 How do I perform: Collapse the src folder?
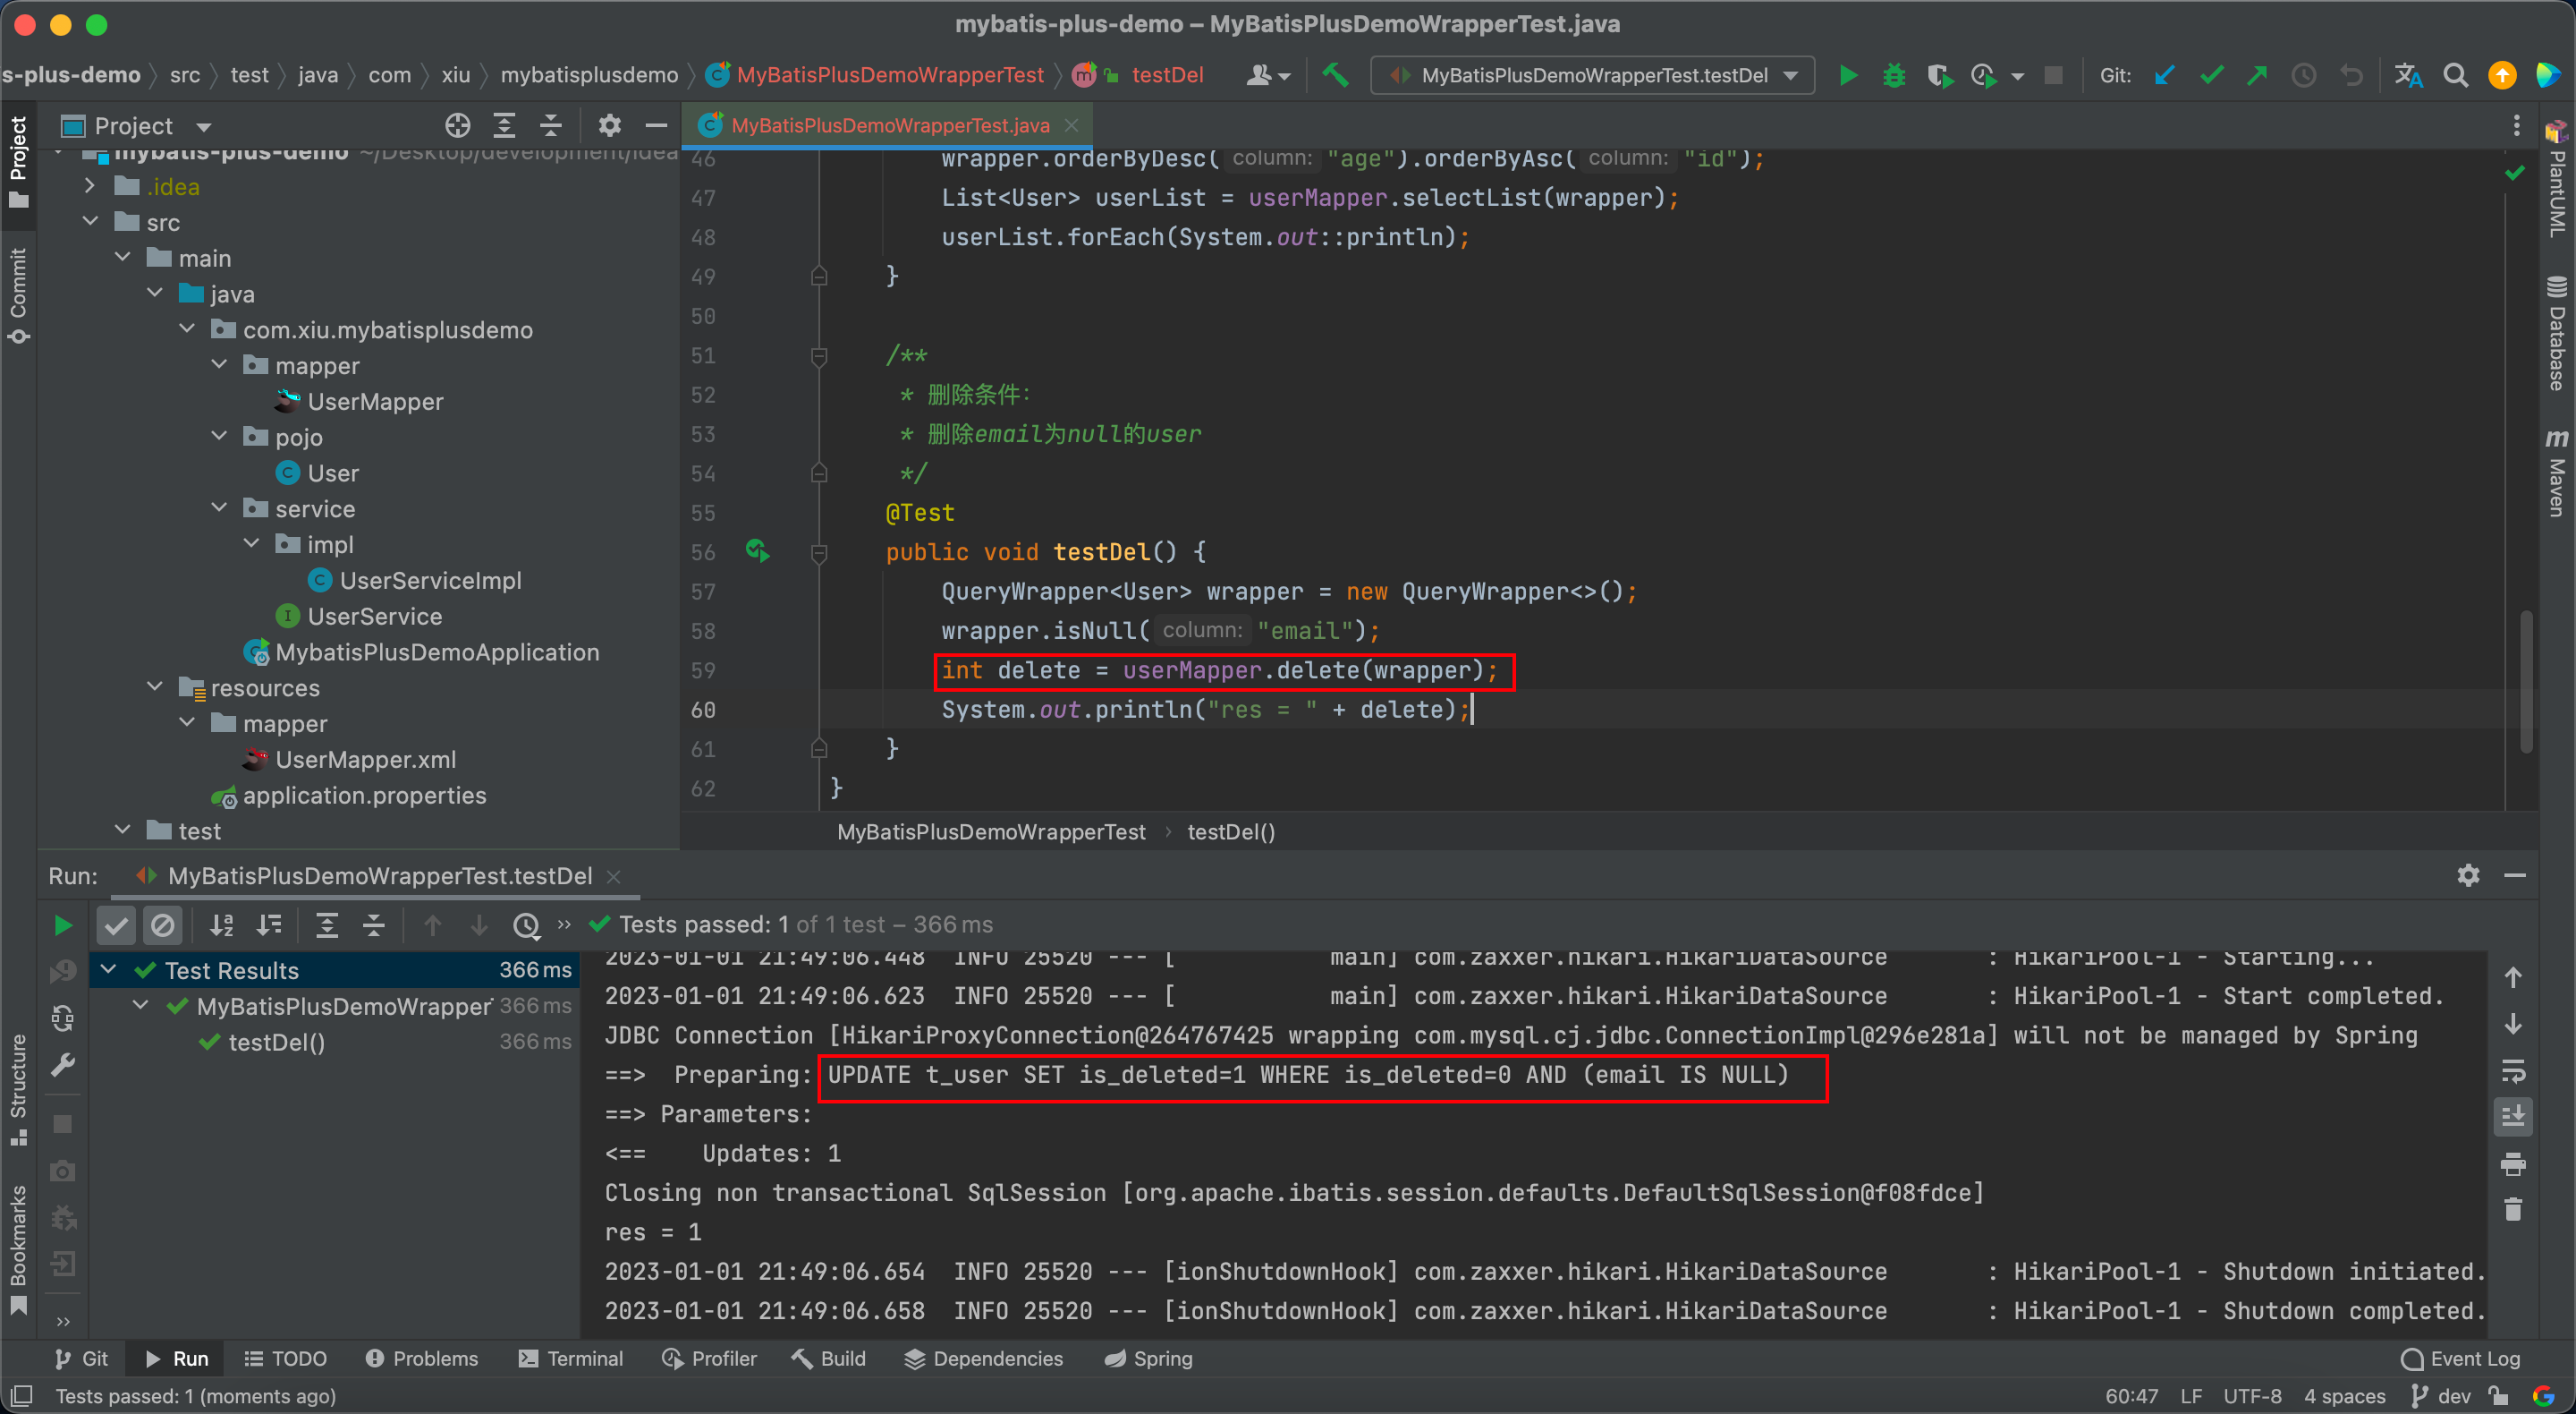pos(90,222)
